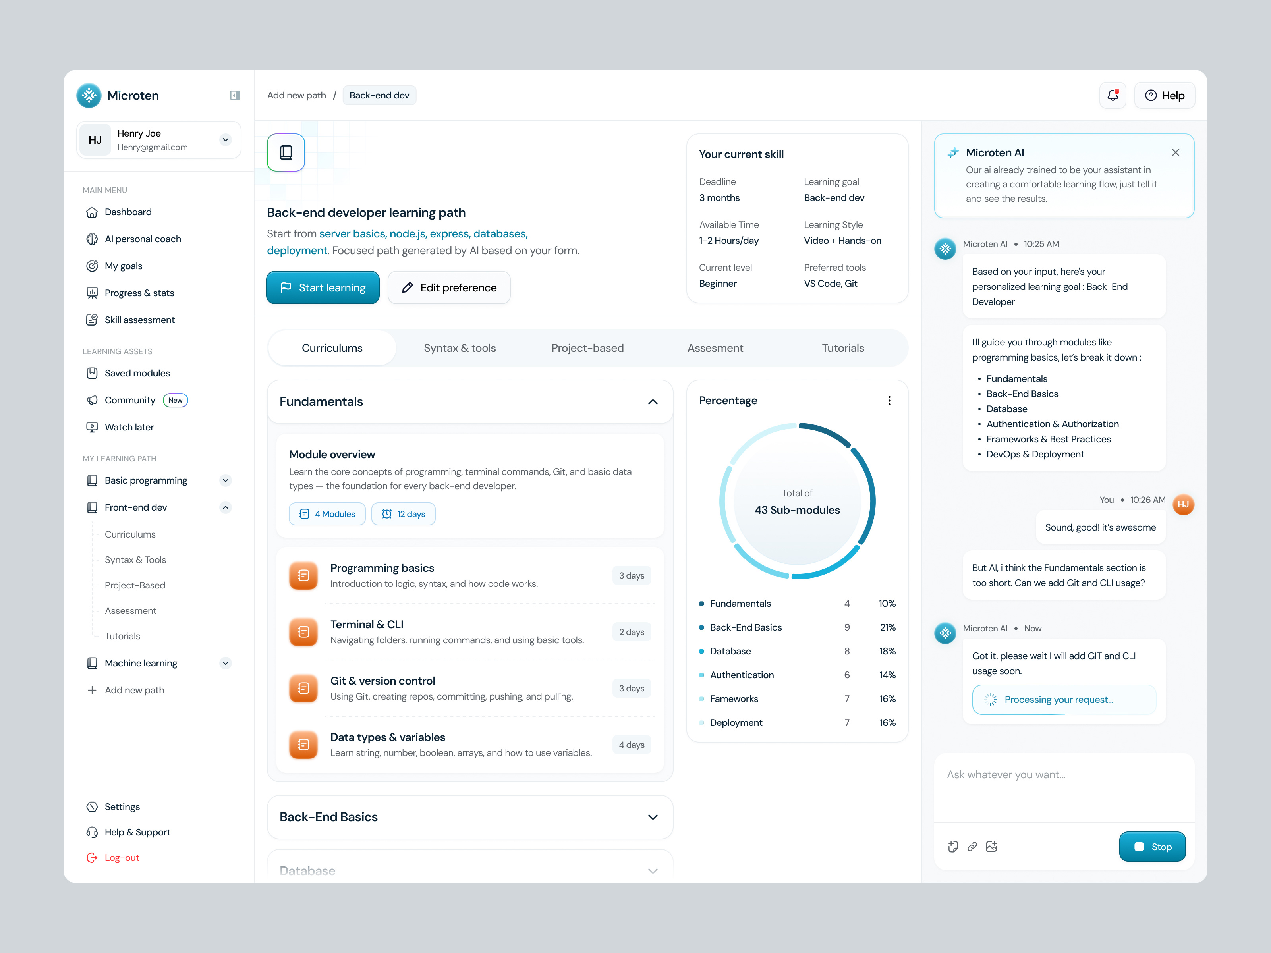Switch to the Syntax & tools tab

[460, 347]
